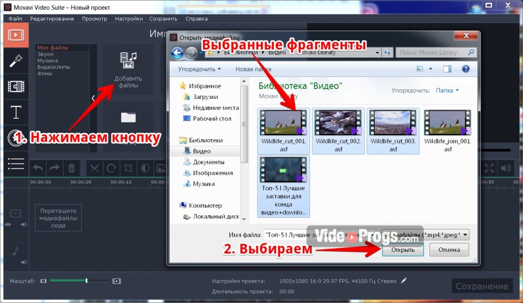Toggle video track visibility eye icon
The width and height of the screenshot is (523, 303).
click(x=8, y=224)
